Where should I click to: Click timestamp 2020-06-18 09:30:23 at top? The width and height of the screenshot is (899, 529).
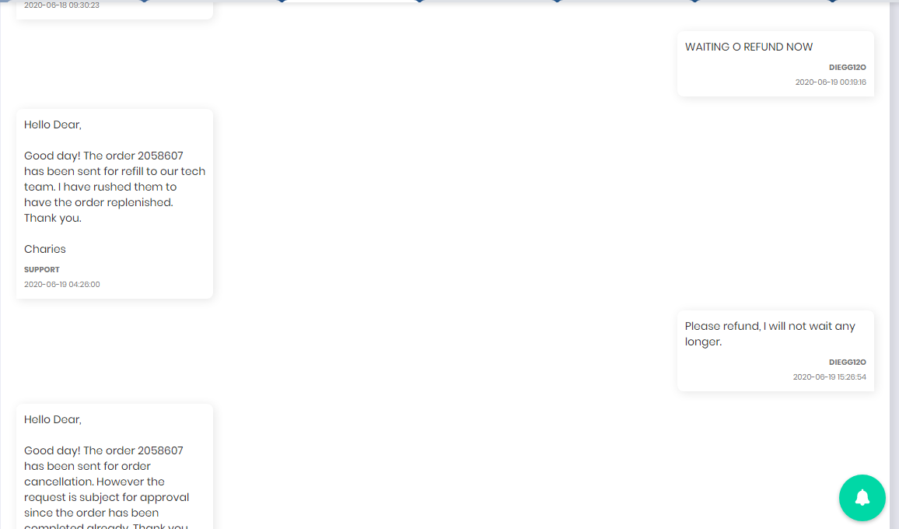62,5
